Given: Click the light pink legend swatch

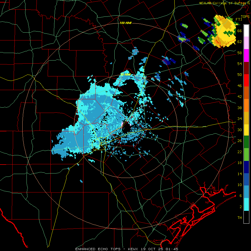Looking at the screenshot, I should [246, 43].
